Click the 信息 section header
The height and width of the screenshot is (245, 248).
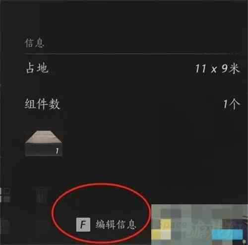pos(34,43)
